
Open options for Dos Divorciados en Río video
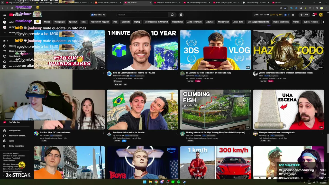[x=177, y=133]
